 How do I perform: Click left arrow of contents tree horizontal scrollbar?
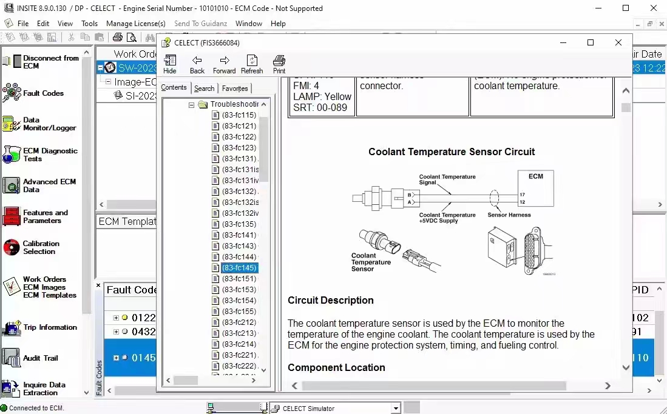pos(169,381)
